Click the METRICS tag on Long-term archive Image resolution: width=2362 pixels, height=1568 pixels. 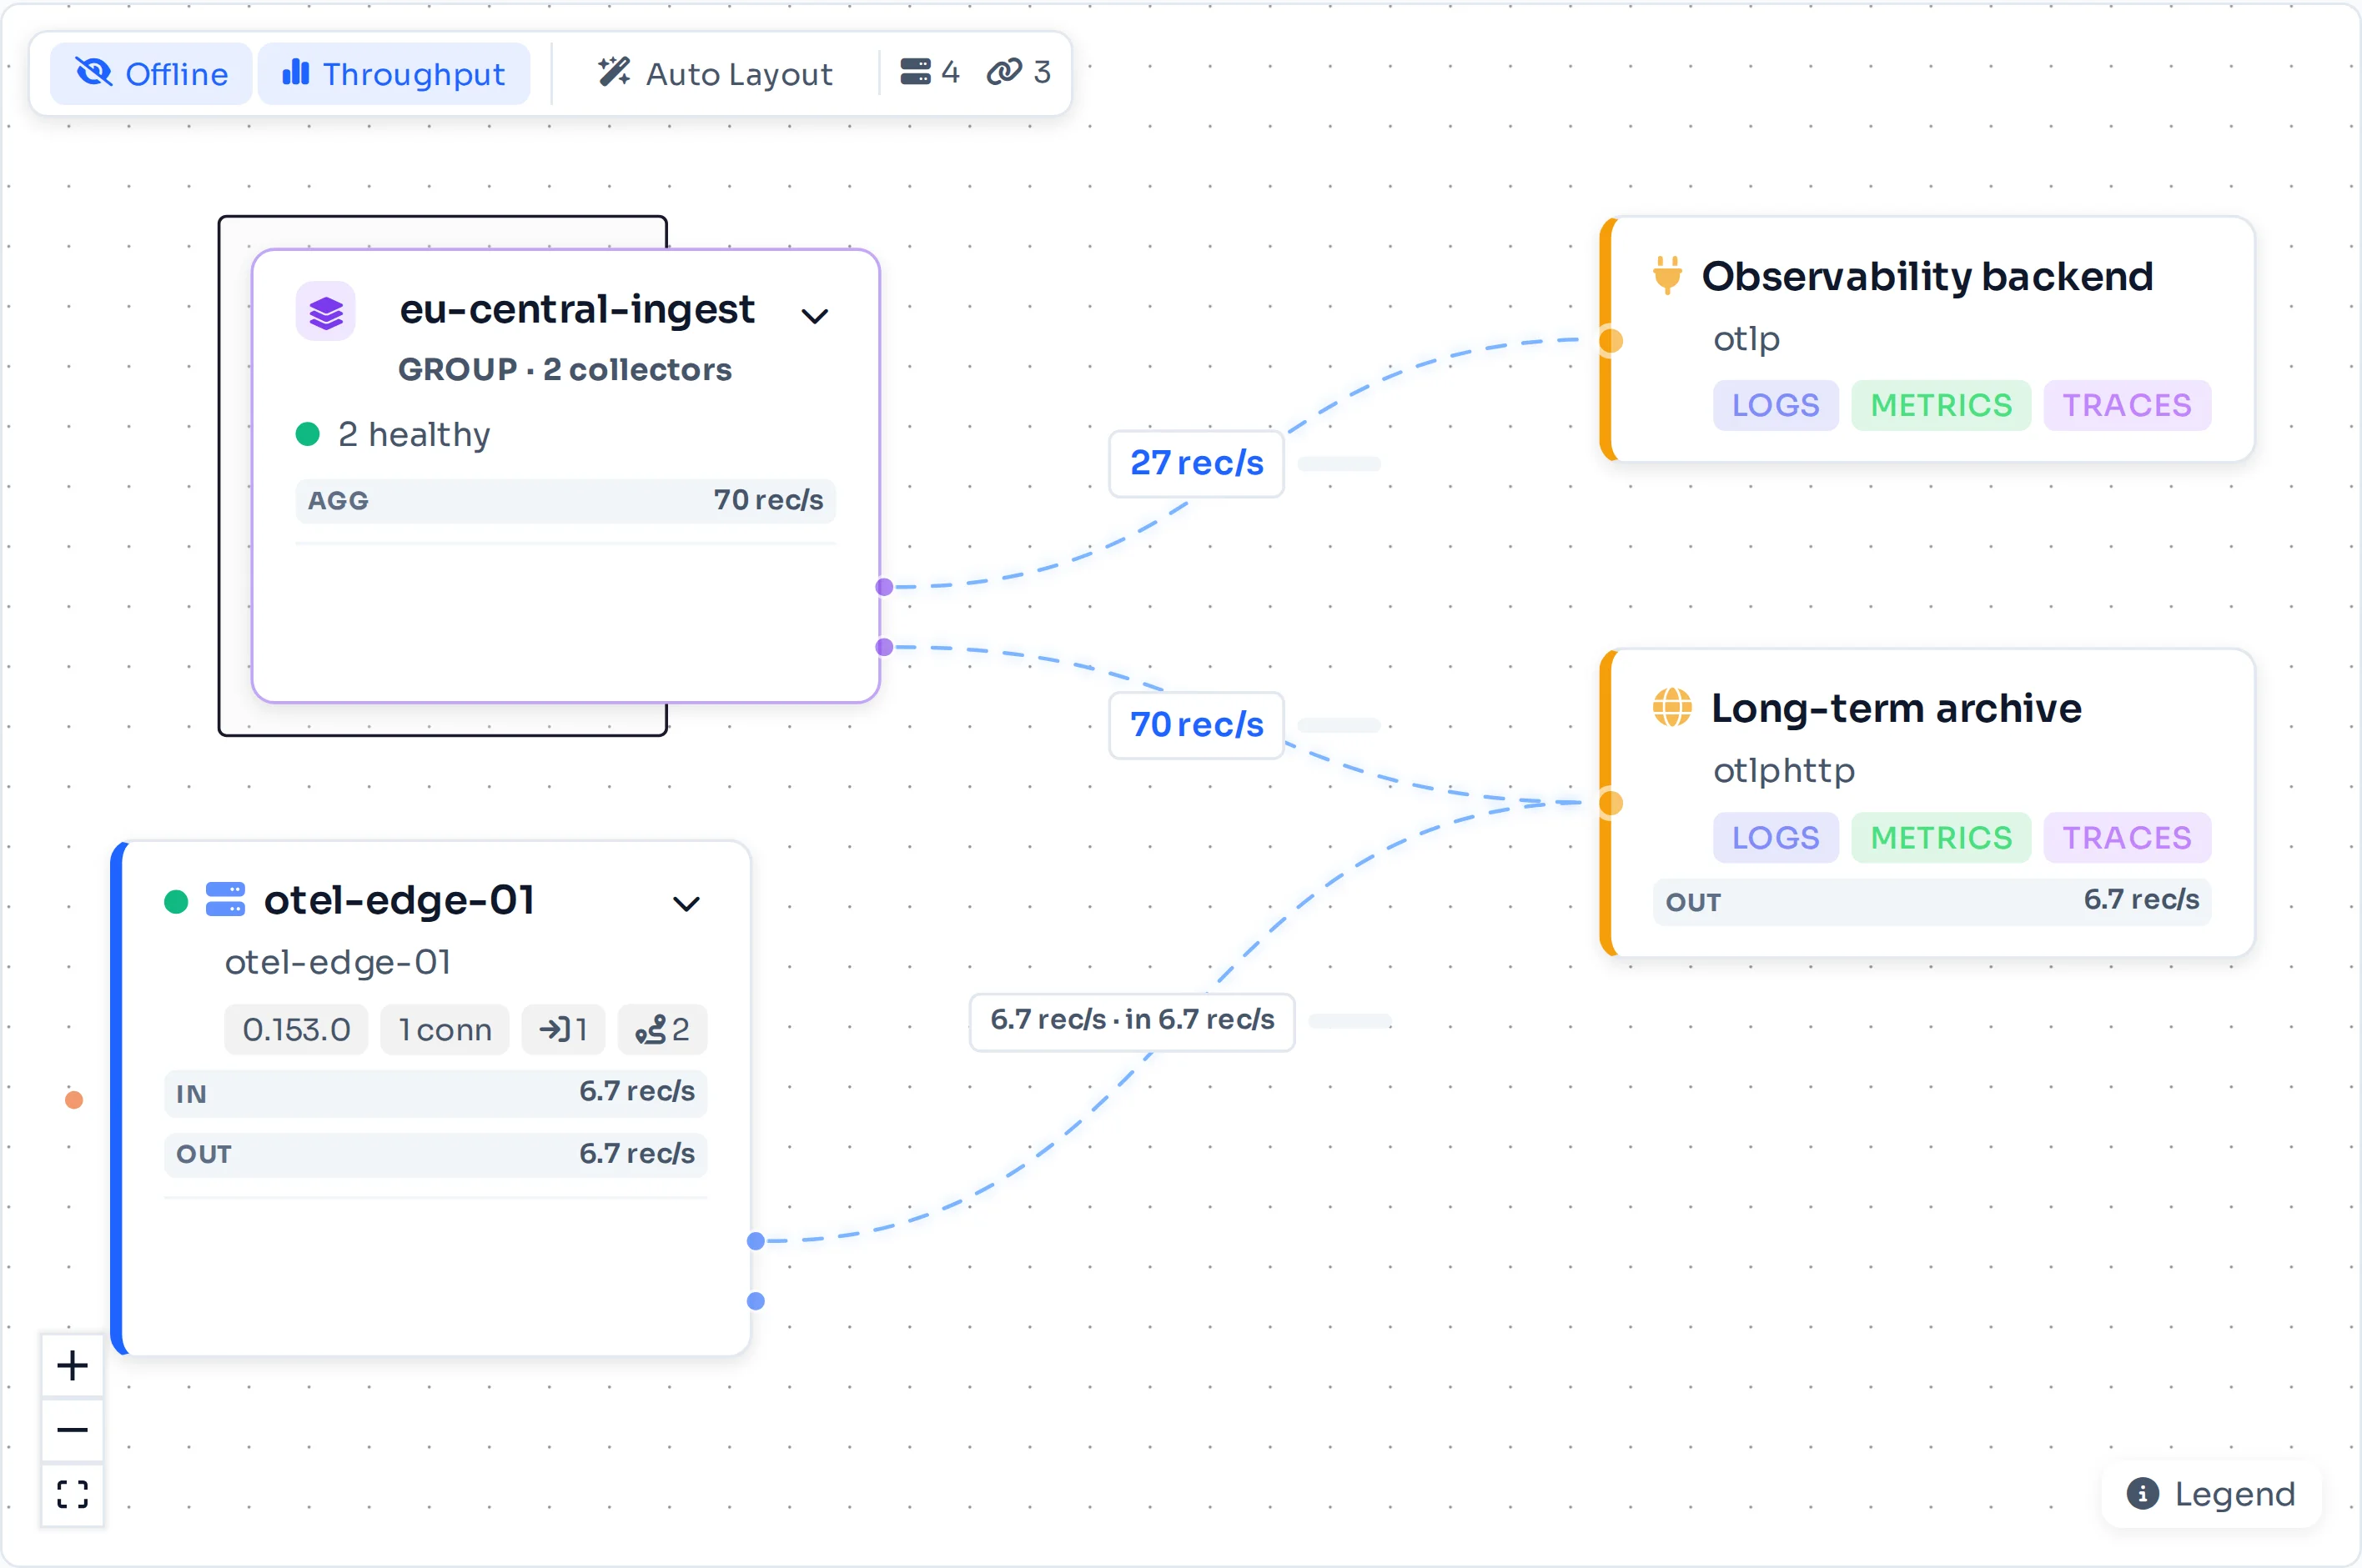[x=1941, y=837]
